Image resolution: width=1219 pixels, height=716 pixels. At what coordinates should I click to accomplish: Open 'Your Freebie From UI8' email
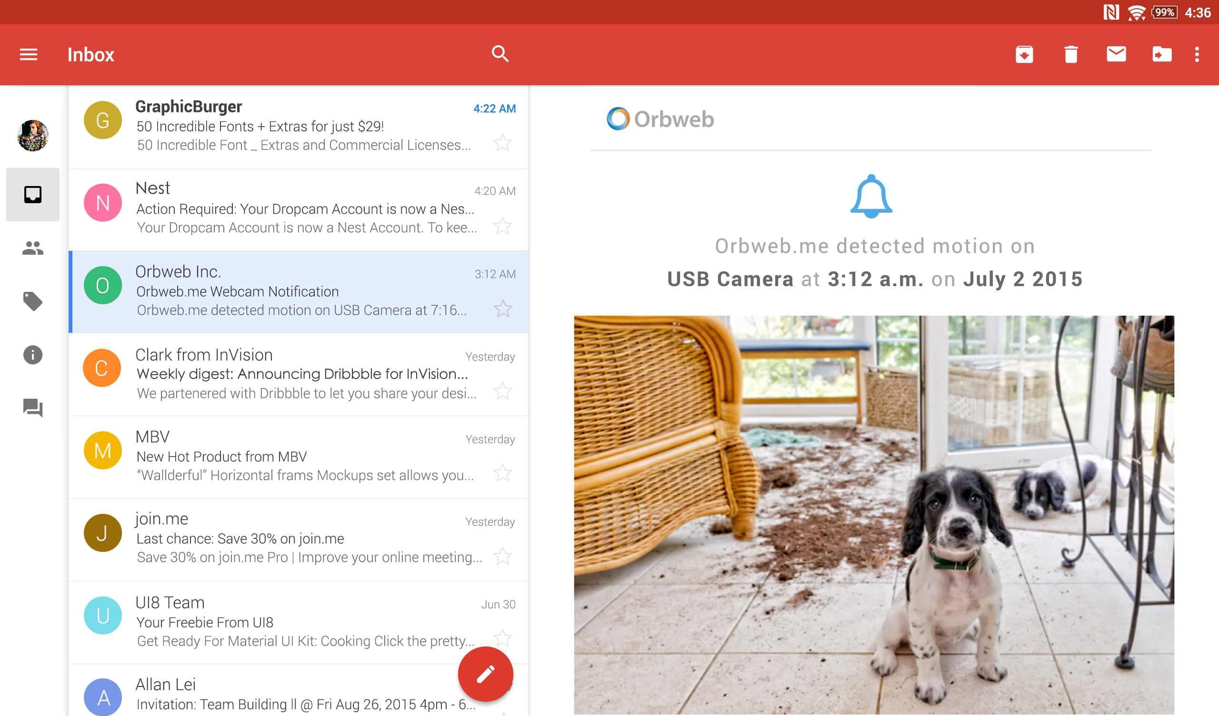(299, 623)
